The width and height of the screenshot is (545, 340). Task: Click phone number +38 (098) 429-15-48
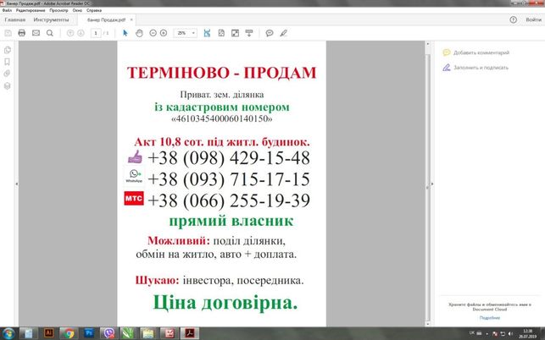pos(229,158)
